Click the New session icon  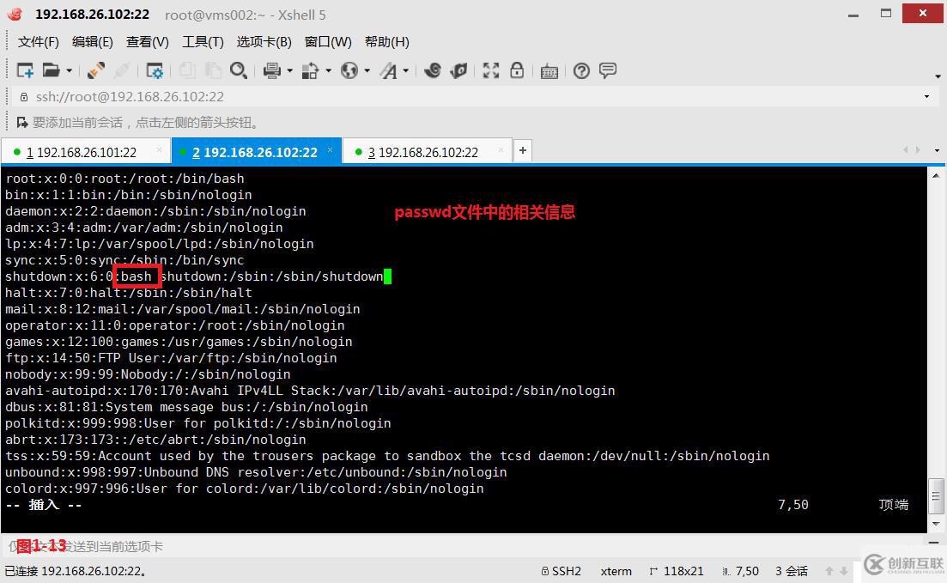click(x=25, y=70)
